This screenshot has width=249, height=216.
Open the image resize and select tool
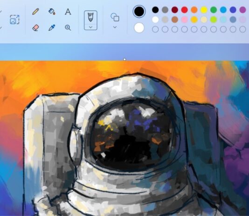click(x=14, y=20)
